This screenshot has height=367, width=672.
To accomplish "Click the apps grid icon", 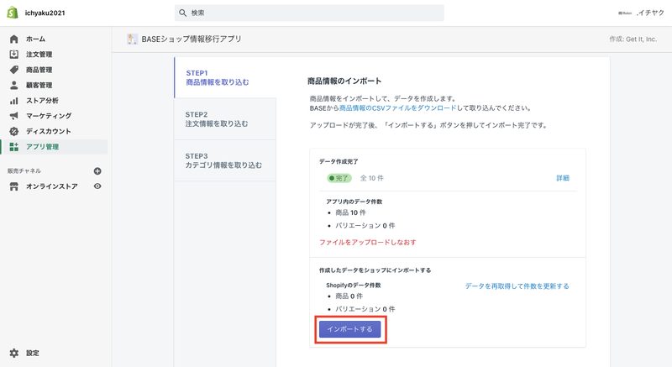I will [x=13, y=147].
